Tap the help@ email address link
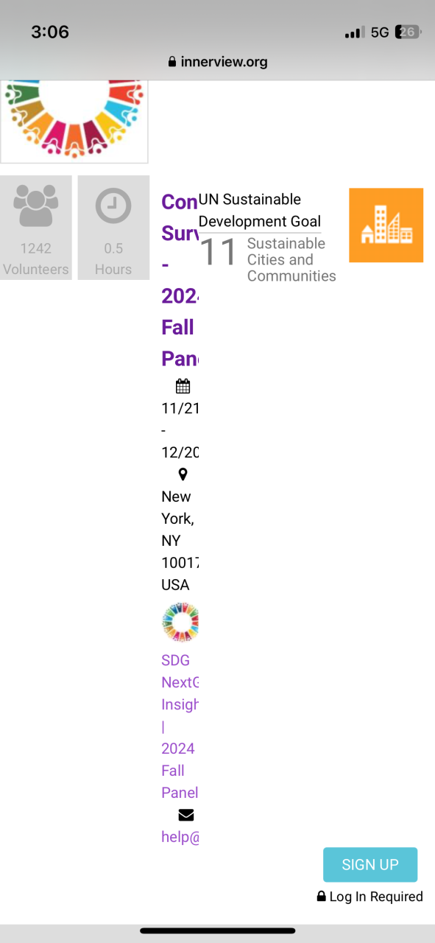The image size is (435, 943). pos(180,837)
